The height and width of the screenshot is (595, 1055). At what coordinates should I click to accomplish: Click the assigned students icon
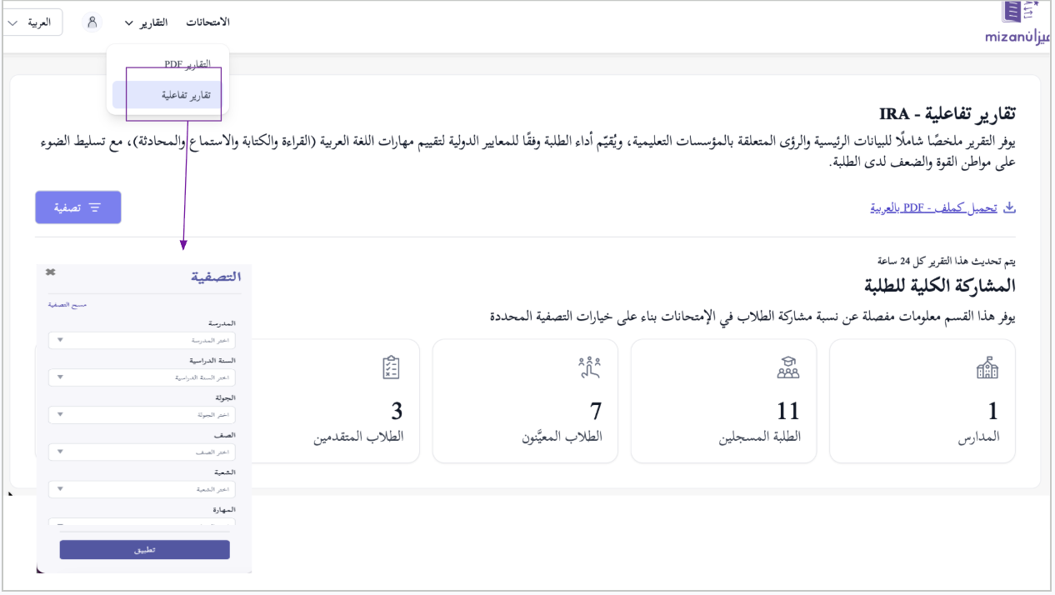point(590,367)
